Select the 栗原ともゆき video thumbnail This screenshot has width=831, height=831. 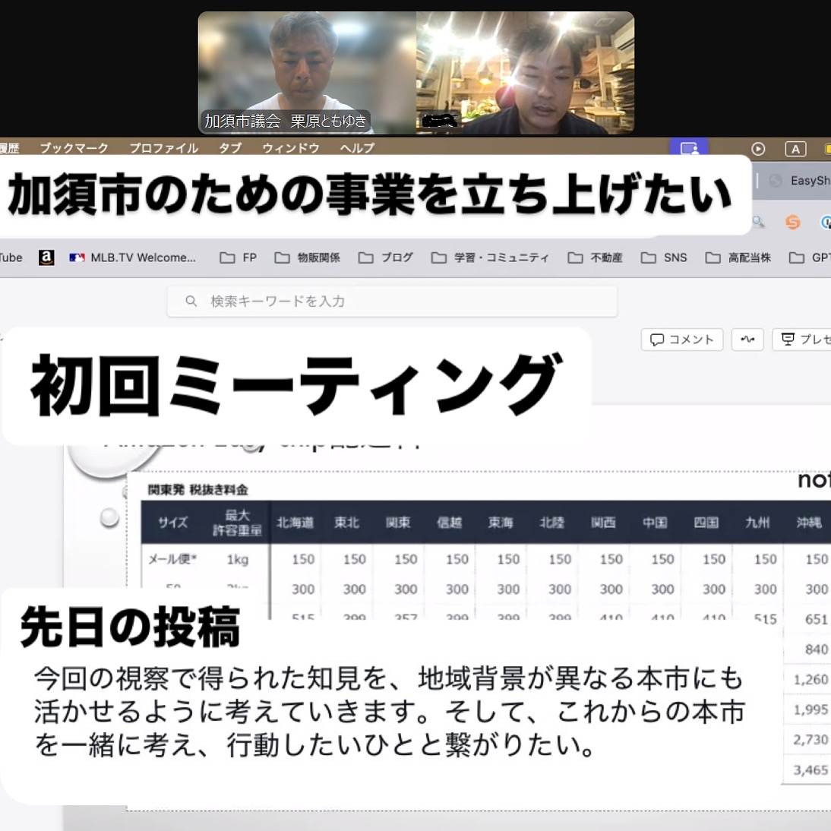pos(307,72)
